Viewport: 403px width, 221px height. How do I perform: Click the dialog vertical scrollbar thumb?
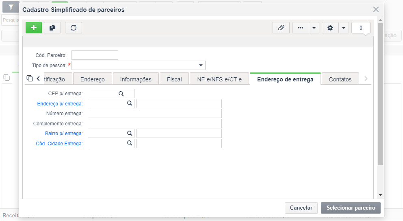(380, 94)
